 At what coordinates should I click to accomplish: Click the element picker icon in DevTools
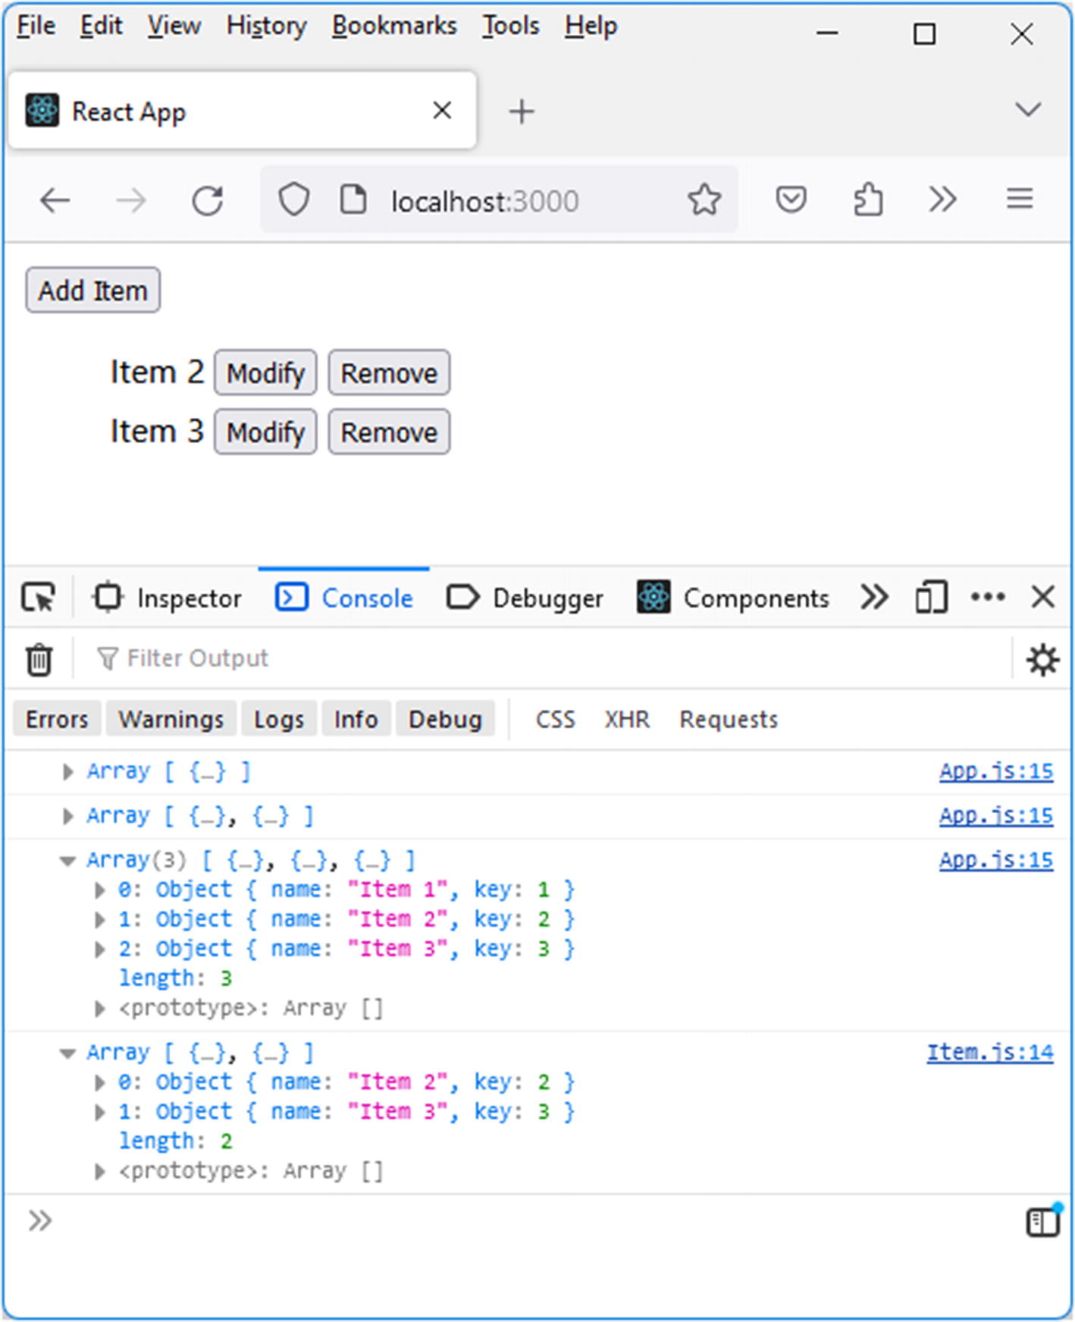(x=38, y=598)
